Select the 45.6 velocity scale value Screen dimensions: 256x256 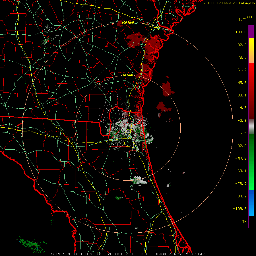[x=242, y=82]
